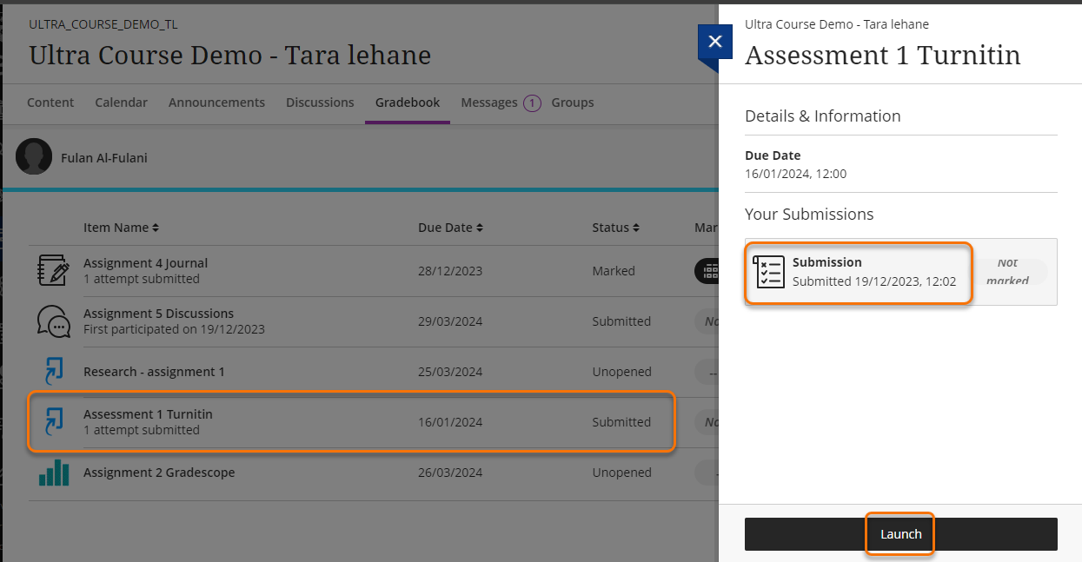Click the Assignment 4 Journal icon
Viewport: 1082px width, 562px height.
(x=53, y=270)
